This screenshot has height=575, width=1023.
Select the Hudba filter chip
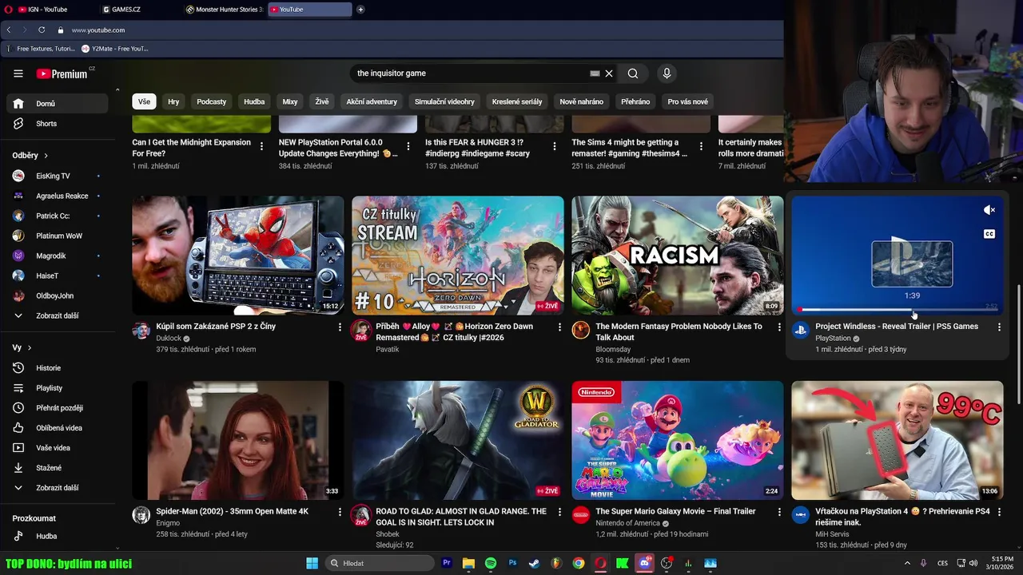tap(254, 101)
